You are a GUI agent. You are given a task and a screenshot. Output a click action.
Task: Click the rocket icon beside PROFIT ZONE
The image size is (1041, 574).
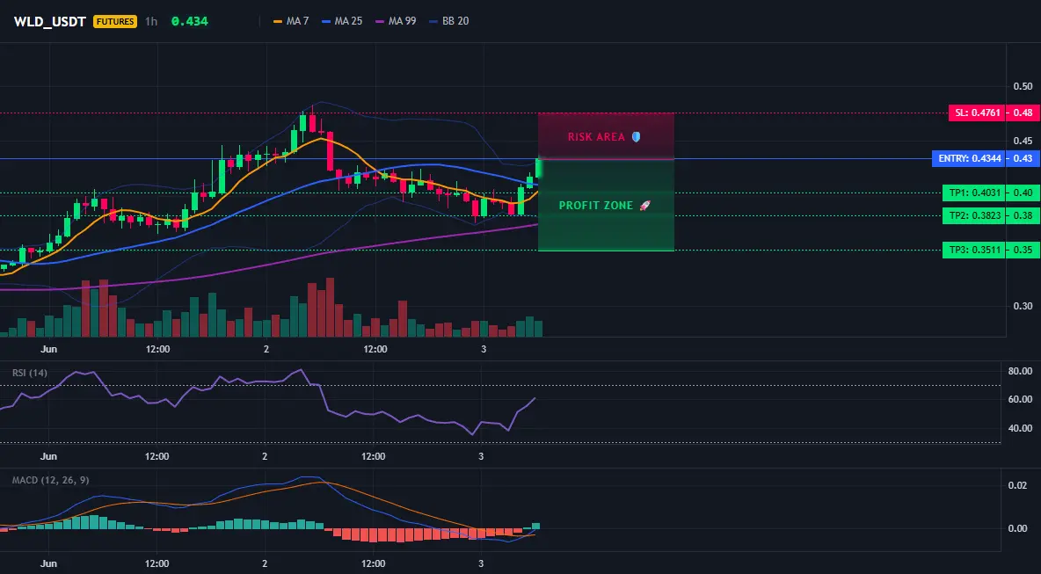[x=644, y=206]
